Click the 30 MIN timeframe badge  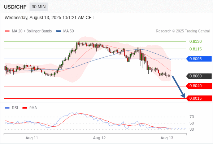click(x=39, y=7)
